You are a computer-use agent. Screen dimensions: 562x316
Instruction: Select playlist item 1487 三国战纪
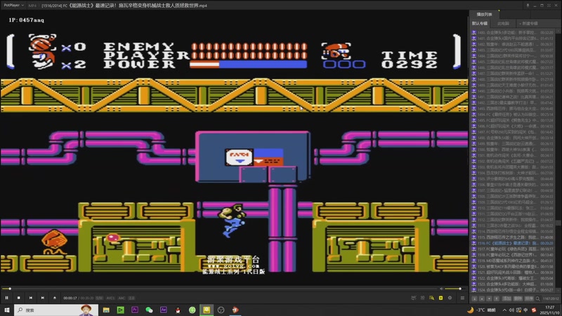click(513, 74)
